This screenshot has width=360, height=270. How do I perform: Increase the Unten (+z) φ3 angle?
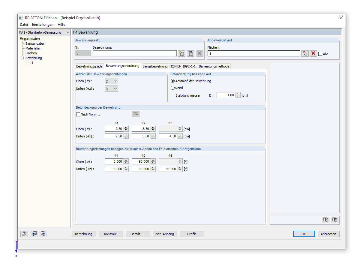(180, 168)
